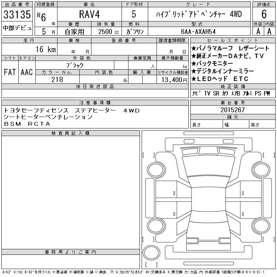Select the exterior color ブラック
Screen dimensions: 277x277
tap(75, 65)
